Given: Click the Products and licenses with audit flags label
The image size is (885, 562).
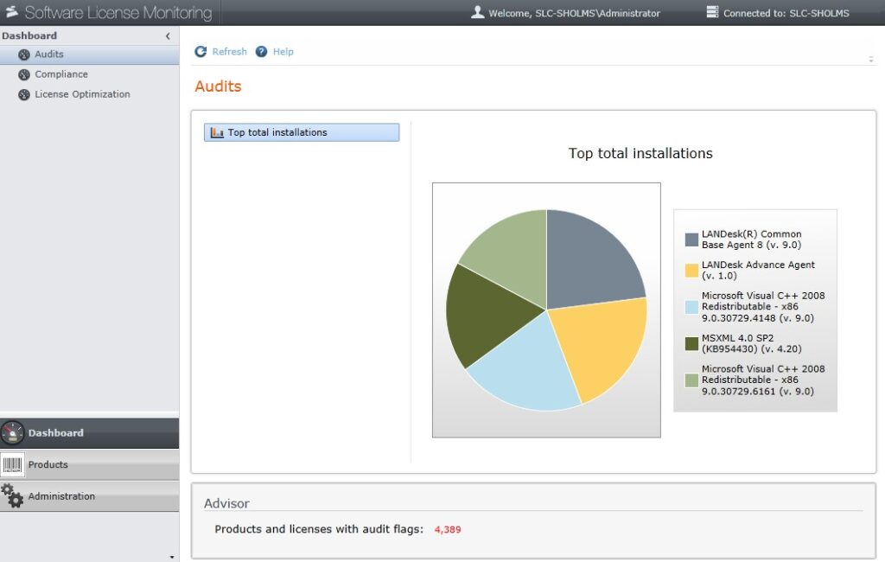Looking at the screenshot, I should pyautogui.click(x=319, y=529).
